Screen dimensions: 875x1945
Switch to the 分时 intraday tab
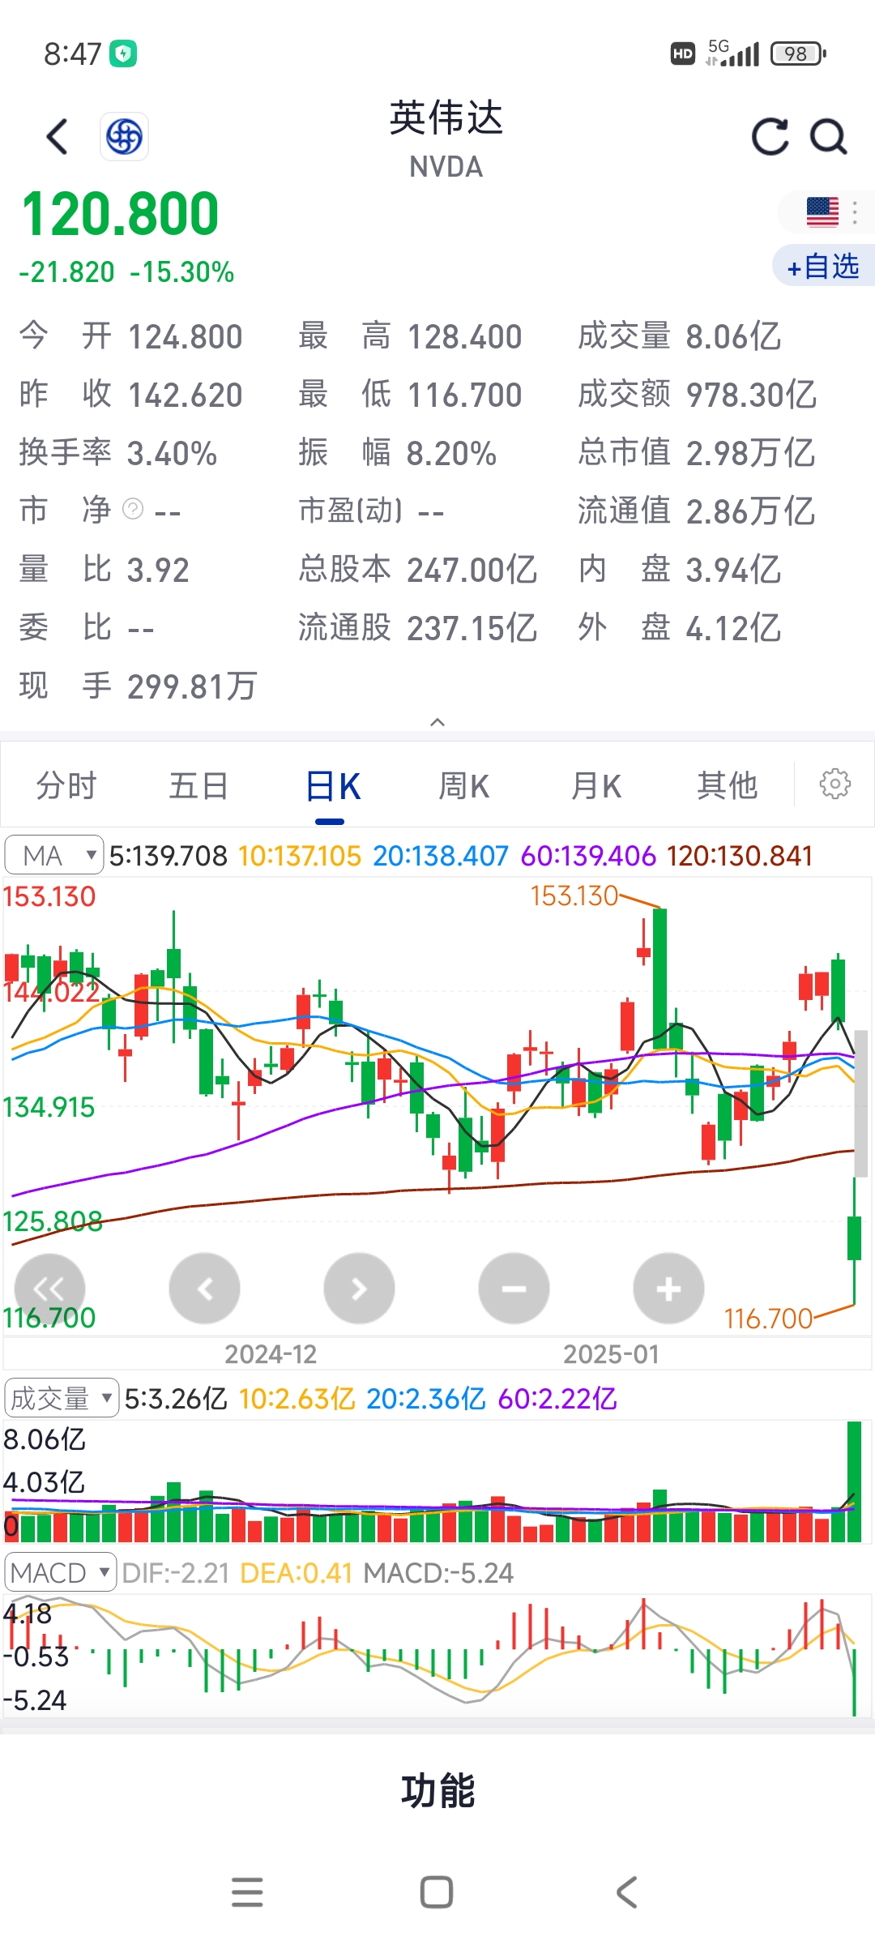(x=66, y=785)
